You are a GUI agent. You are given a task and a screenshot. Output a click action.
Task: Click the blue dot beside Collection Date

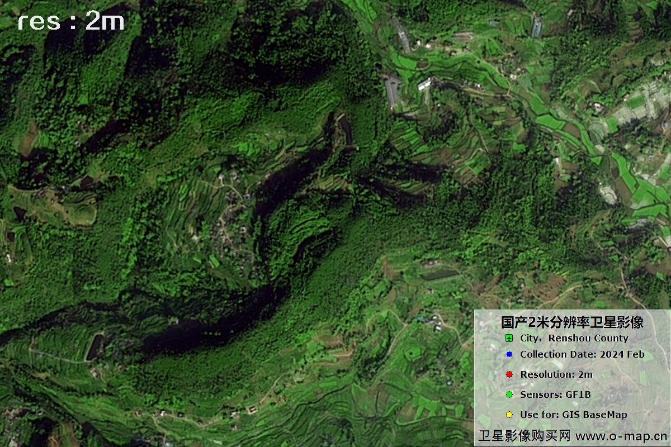pos(509,354)
